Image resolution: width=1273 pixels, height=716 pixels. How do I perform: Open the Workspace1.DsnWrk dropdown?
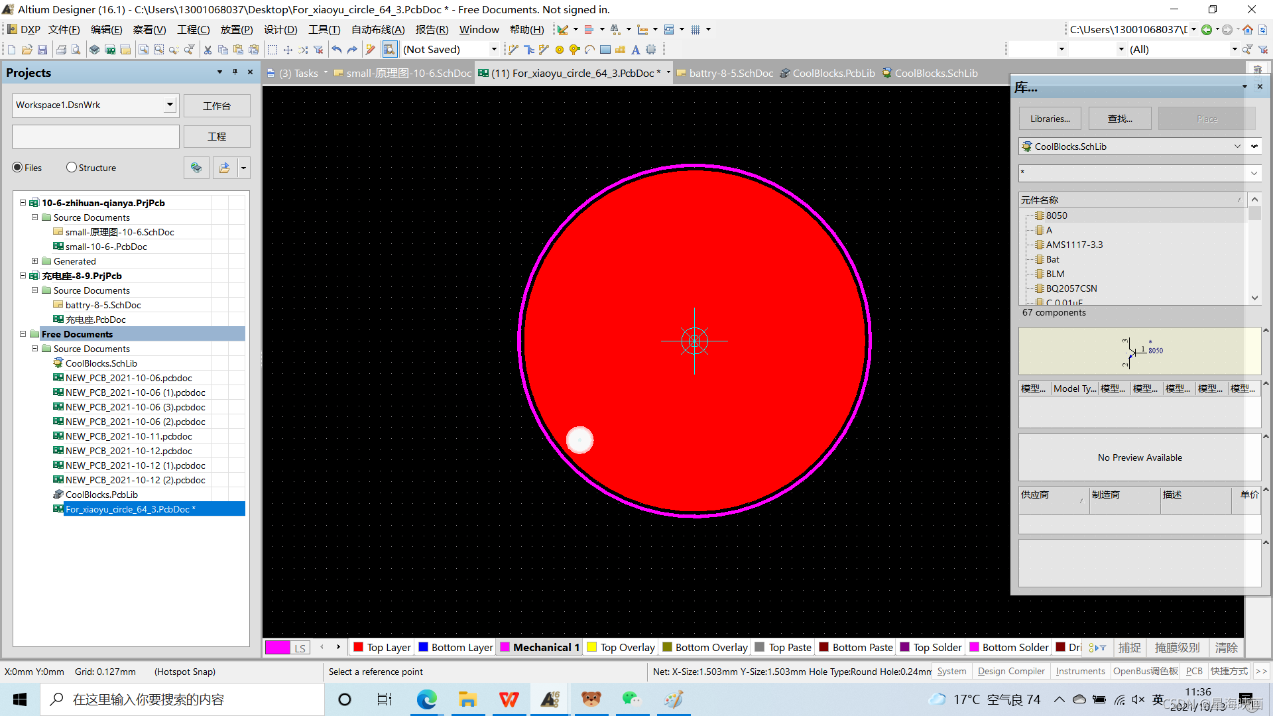[x=170, y=105]
